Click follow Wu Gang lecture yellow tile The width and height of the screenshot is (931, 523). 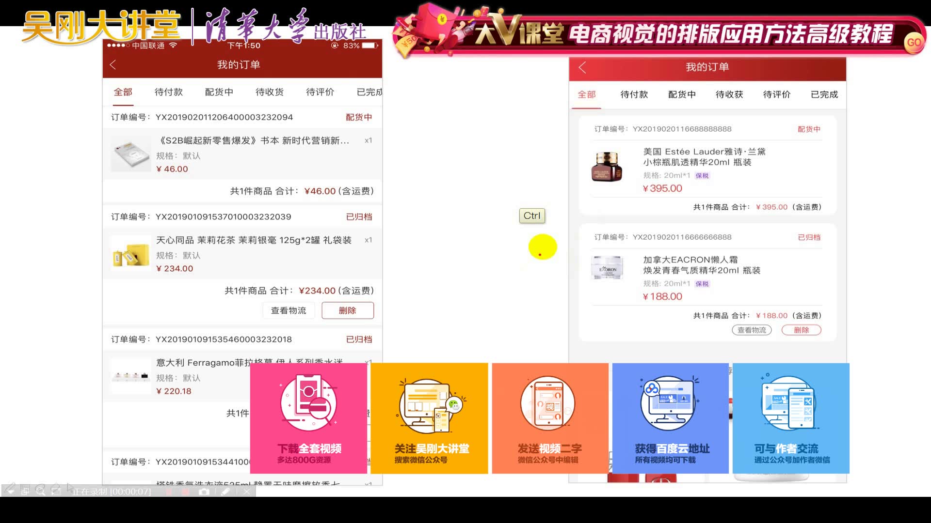coord(429,418)
